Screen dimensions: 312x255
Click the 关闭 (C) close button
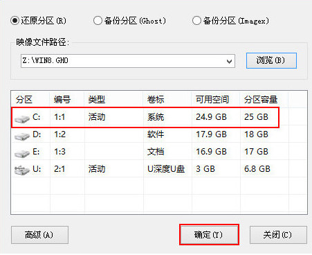(x=278, y=235)
